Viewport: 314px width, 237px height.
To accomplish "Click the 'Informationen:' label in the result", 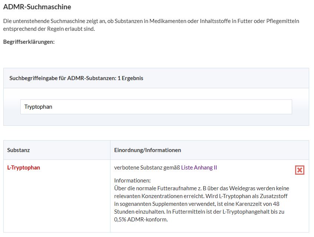I will (132, 181).
